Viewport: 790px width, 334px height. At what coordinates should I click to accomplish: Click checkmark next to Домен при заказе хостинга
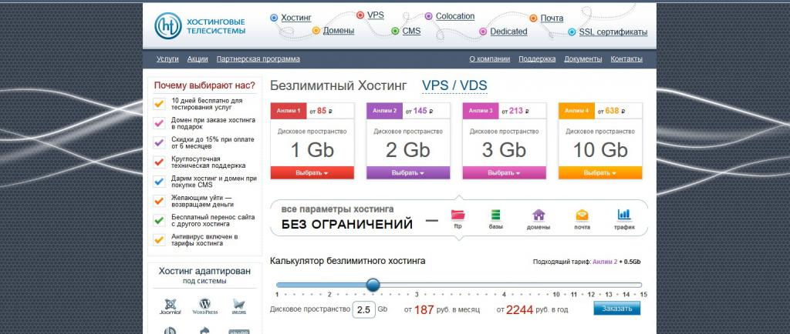(159, 123)
